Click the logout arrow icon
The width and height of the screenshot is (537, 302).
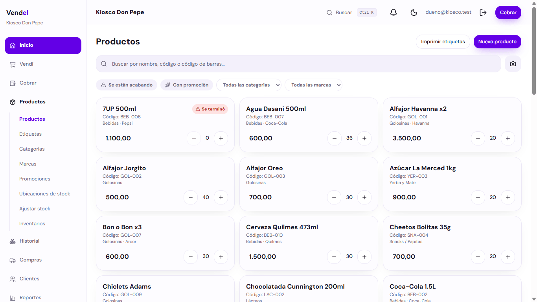pyautogui.click(x=483, y=13)
